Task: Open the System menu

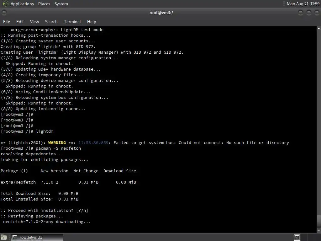Action: (61, 4)
